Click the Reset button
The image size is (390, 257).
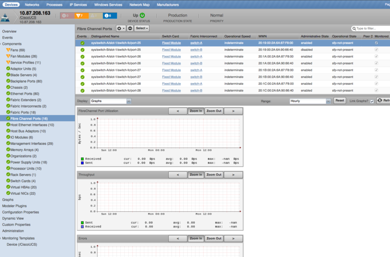click(x=339, y=100)
